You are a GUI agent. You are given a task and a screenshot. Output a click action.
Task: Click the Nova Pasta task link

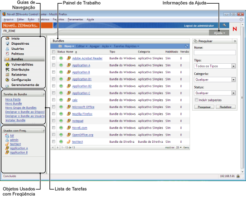coord(13,99)
